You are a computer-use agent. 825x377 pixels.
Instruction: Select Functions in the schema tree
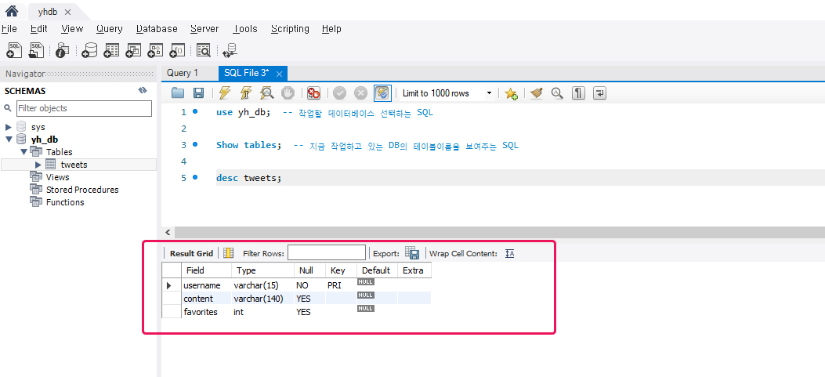65,202
